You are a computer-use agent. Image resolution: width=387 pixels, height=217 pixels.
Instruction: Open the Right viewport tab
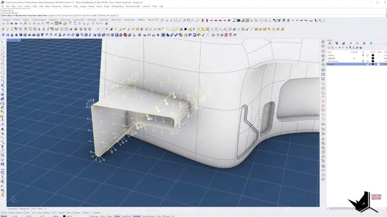click(40, 209)
